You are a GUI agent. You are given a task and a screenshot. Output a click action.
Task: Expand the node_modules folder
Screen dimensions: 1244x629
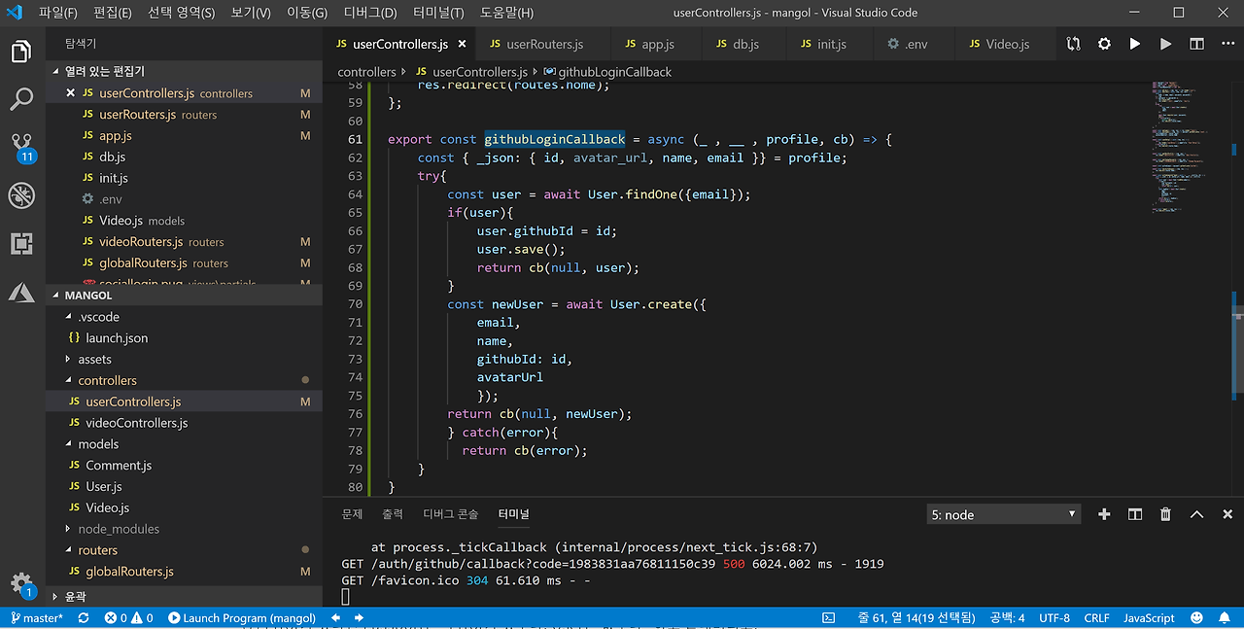pyautogui.click(x=185, y=529)
